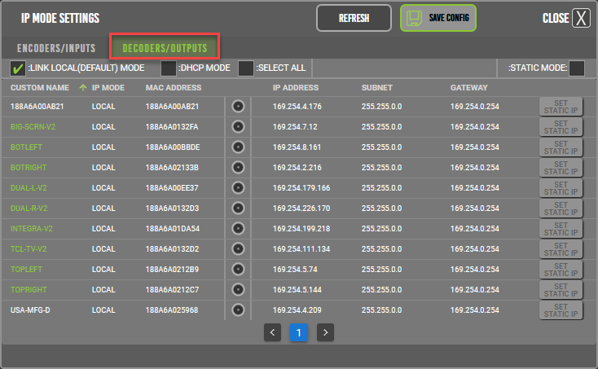This screenshot has width=598, height=369.
Task: Check the Select All checkbox
Action: click(x=246, y=68)
